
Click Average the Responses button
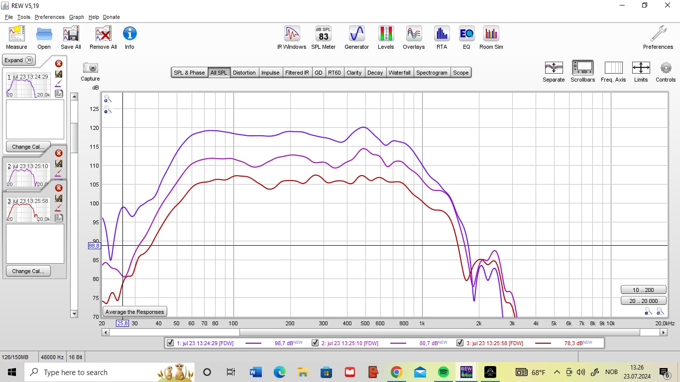click(x=134, y=312)
